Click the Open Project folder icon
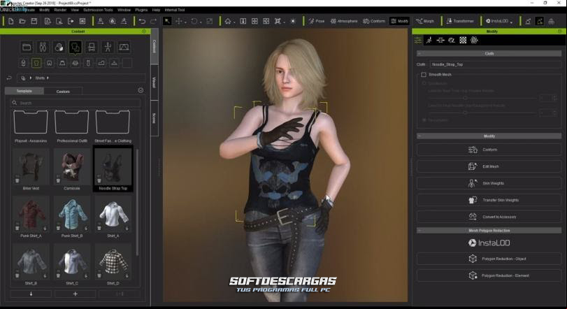The image size is (567, 309). click(x=22, y=22)
